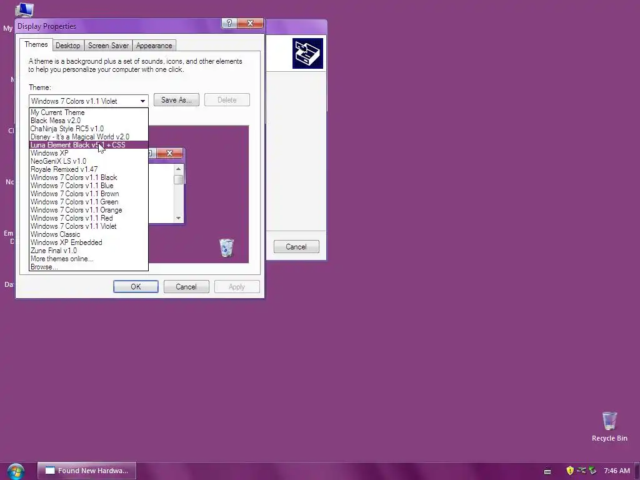Open the Recycle Bin desktop icon
The height and width of the screenshot is (480, 640).
609,426
